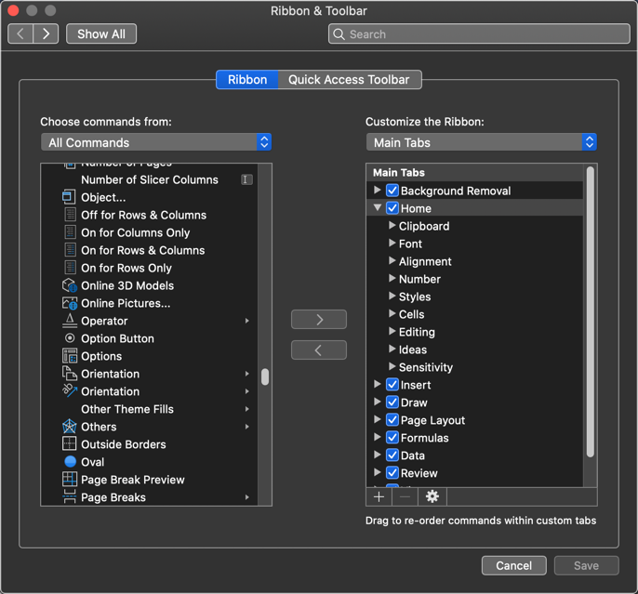The height and width of the screenshot is (594, 638).
Task: Disable the Page Layout tab checkbox
Action: [392, 420]
